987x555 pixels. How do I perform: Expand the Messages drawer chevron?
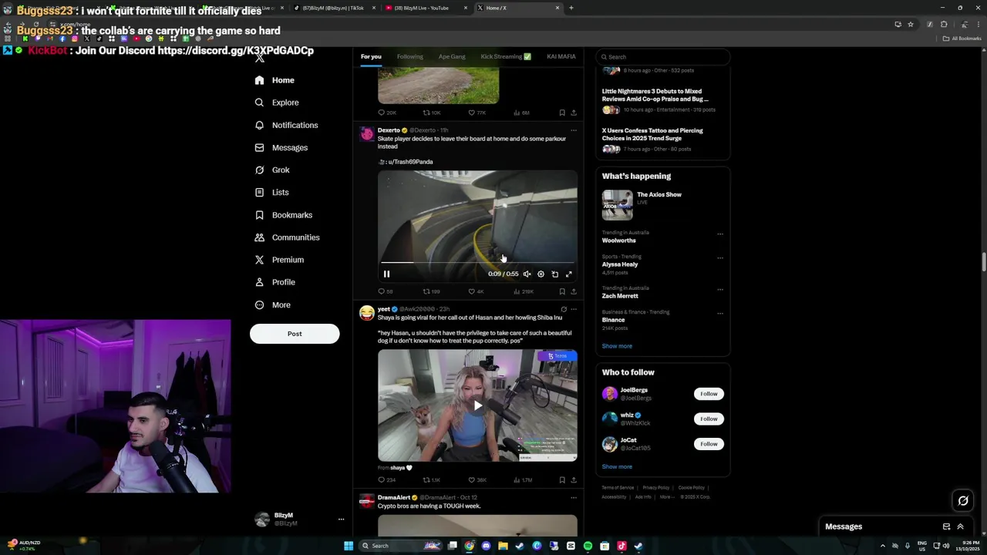click(960, 526)
